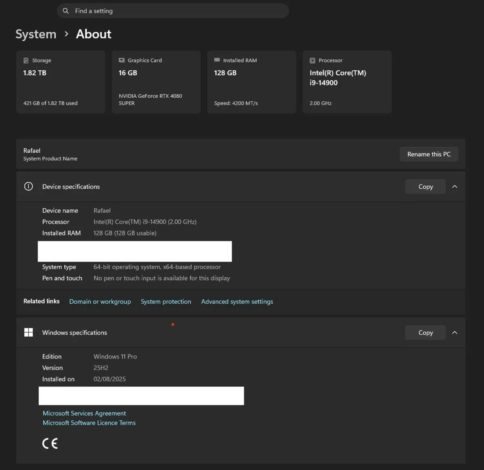Viewport: 484px width, 470px height.
Task: Click the Processor chip icon
Action: point(312,61)
